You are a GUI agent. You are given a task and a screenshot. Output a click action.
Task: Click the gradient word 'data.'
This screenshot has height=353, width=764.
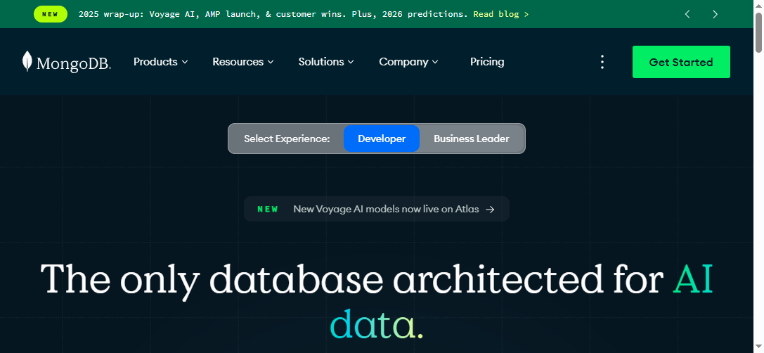(x=377, y=323)
